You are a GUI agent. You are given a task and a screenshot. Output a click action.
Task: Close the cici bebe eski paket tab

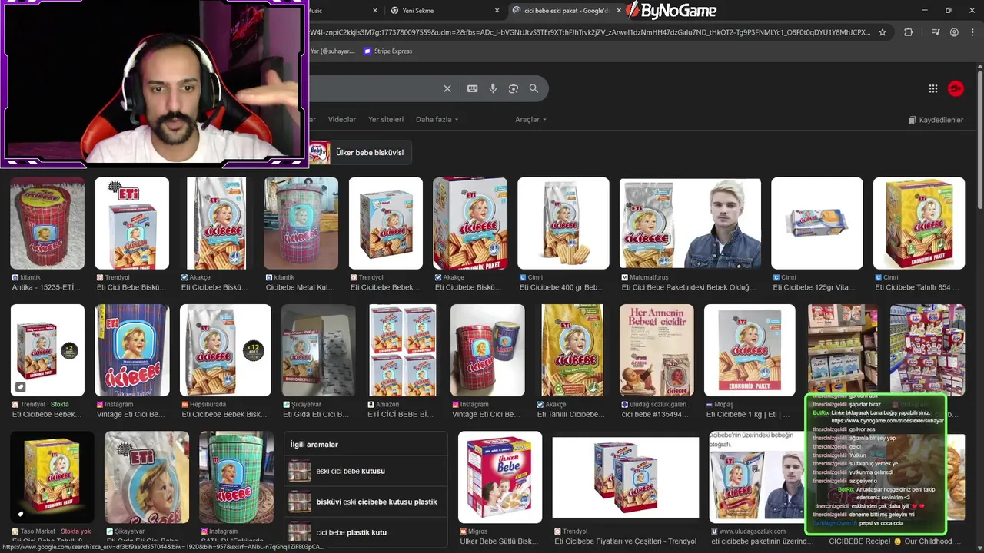[x=619, y=11]
